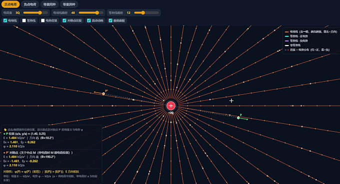Uncheck the 对称点比较 symmetric point checkbox

[x=64, y=20]
